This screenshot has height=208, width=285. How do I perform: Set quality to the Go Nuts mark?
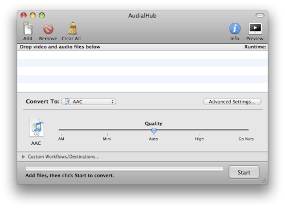click(246, 135)
